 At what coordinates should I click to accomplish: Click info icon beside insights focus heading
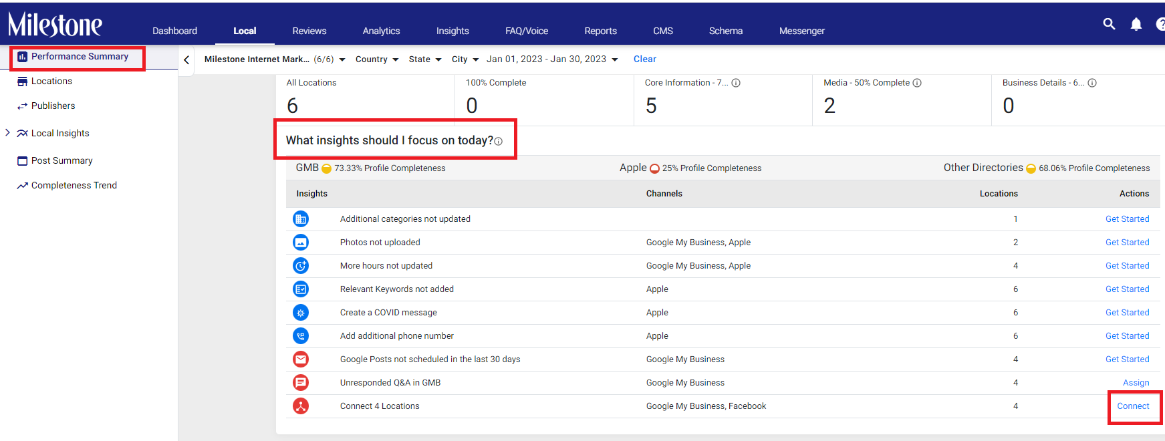(x=498, y=142)
